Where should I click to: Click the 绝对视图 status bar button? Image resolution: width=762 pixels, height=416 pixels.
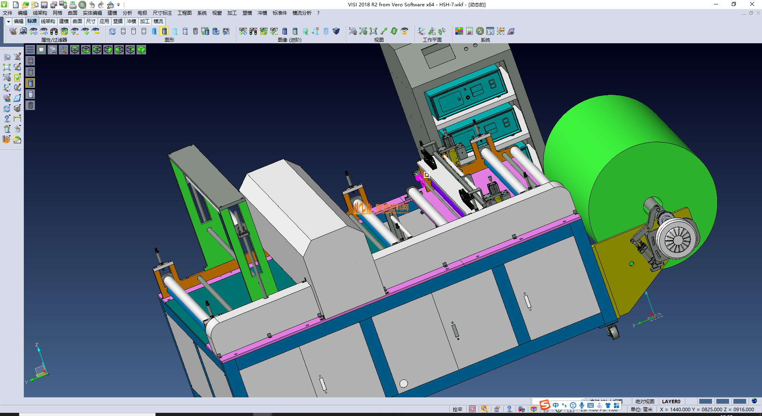(x=645, y=401)
